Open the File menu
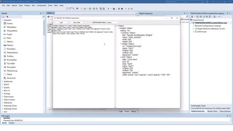 point(3,5)
